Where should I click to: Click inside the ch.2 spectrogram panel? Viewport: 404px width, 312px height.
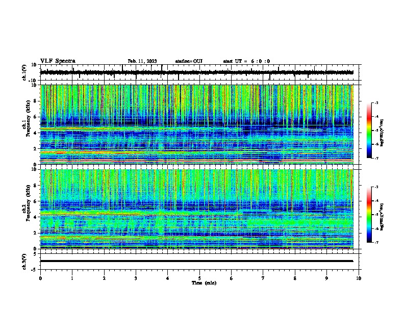197,209
